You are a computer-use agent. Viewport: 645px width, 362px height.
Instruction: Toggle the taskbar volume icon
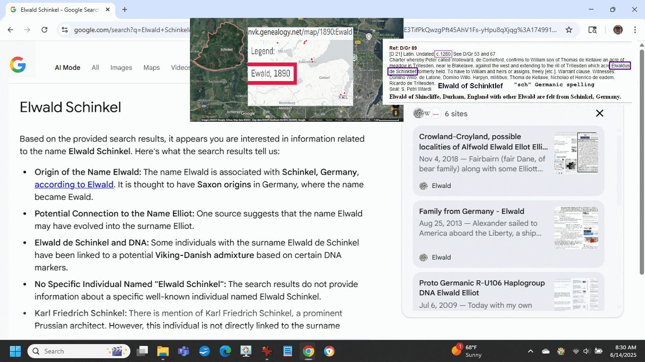tap(586, 351)
